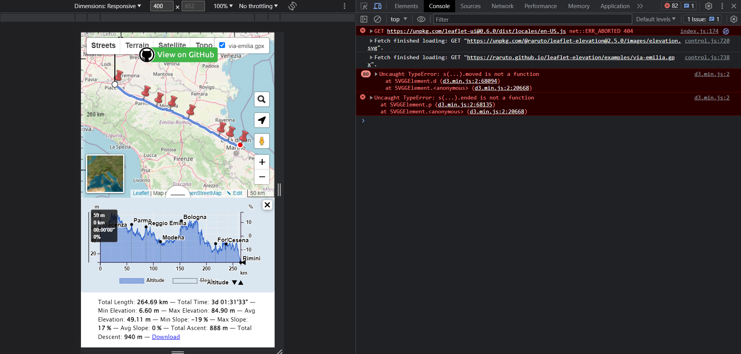Expand the Fetch finished loading message
741x354 pixels.
(x=371, y=40)
